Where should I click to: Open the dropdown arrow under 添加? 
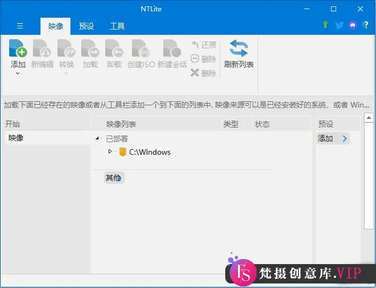(x=18, y=73)
